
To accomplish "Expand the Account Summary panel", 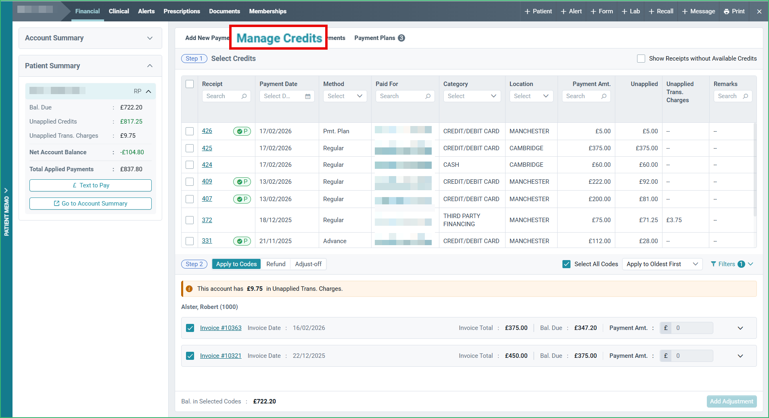I will pos(150,38).
